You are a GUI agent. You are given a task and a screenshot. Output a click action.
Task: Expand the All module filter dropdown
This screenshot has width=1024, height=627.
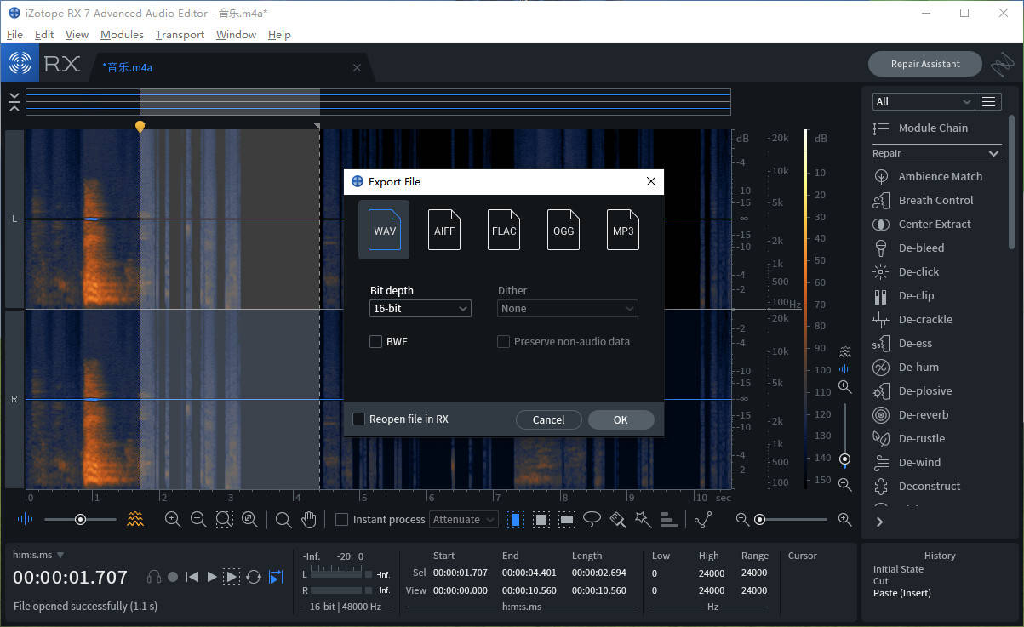click(x=924, y=101)
